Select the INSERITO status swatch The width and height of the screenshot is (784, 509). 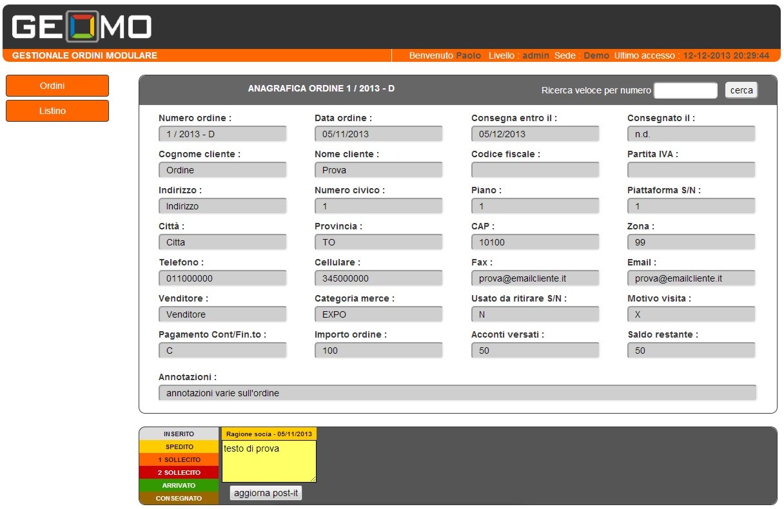coord(179,434)
